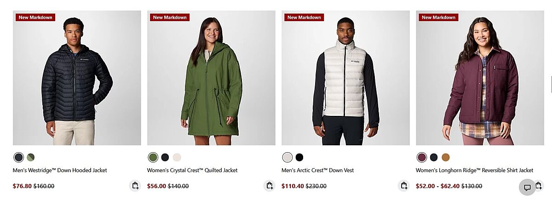Screen dimensions: 552x212
Task: Select black swatch for Arctic Crest Down Vest
Action: pyautogui.click(x=299, y=157)
